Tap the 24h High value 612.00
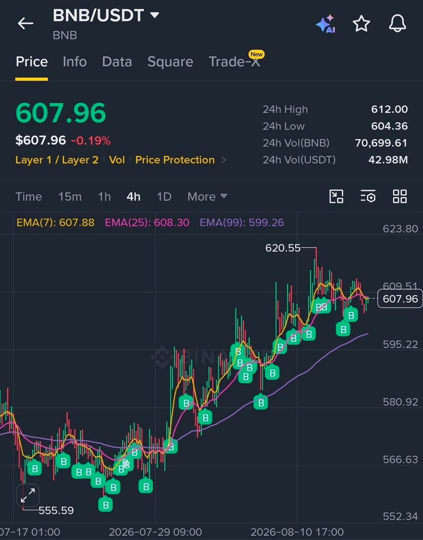The width and height of the screenshot is (423, 540). click(389, 109)
